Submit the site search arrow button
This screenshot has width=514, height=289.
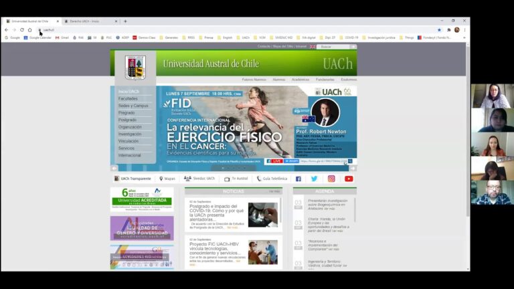353,47
